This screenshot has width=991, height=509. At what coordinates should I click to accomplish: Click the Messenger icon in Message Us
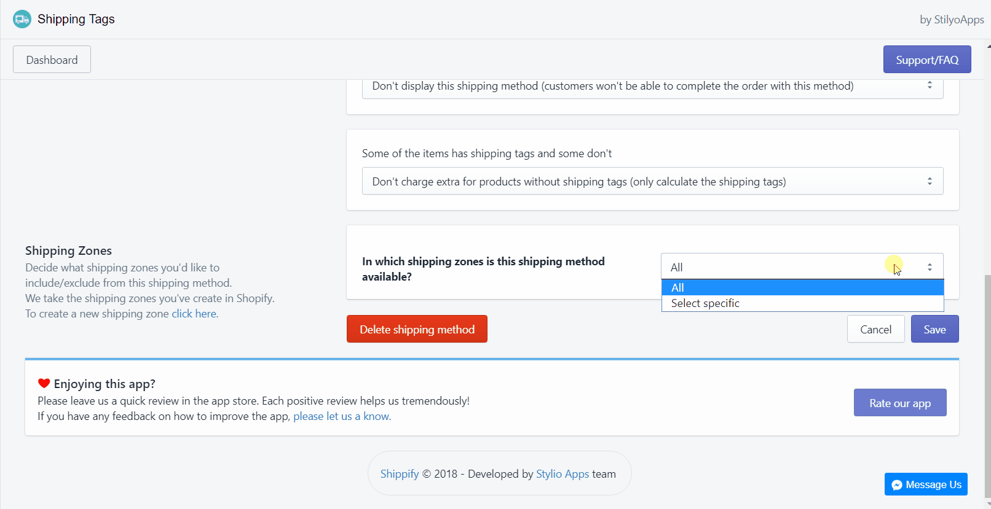(x=897, y=484)
